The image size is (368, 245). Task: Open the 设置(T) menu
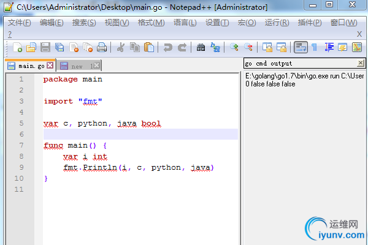coord(217,23)
